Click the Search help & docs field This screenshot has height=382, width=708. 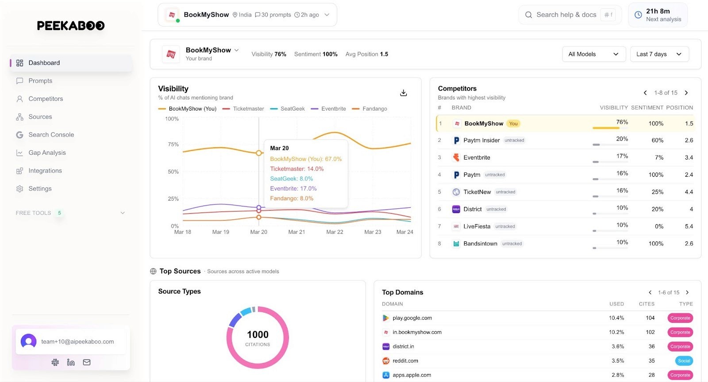[x=570, y=15]
